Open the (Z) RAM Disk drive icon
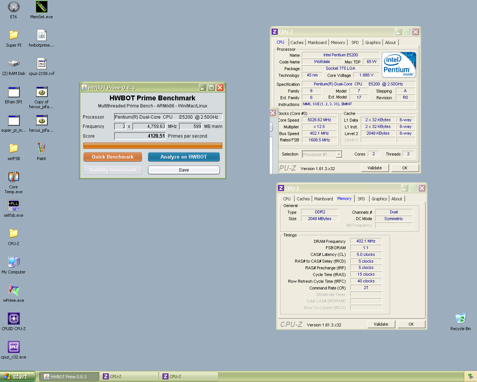The height and width of the screenshot is (382, 477). pos(13,63)
